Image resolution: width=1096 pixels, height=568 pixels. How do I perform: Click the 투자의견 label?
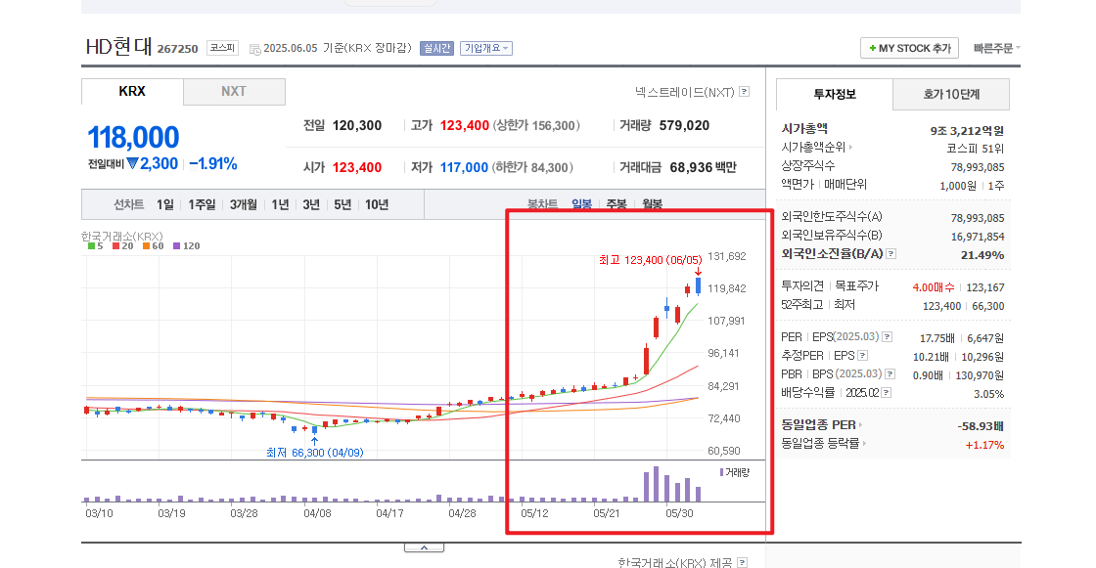pyautogui.click(x=802, y=285)
